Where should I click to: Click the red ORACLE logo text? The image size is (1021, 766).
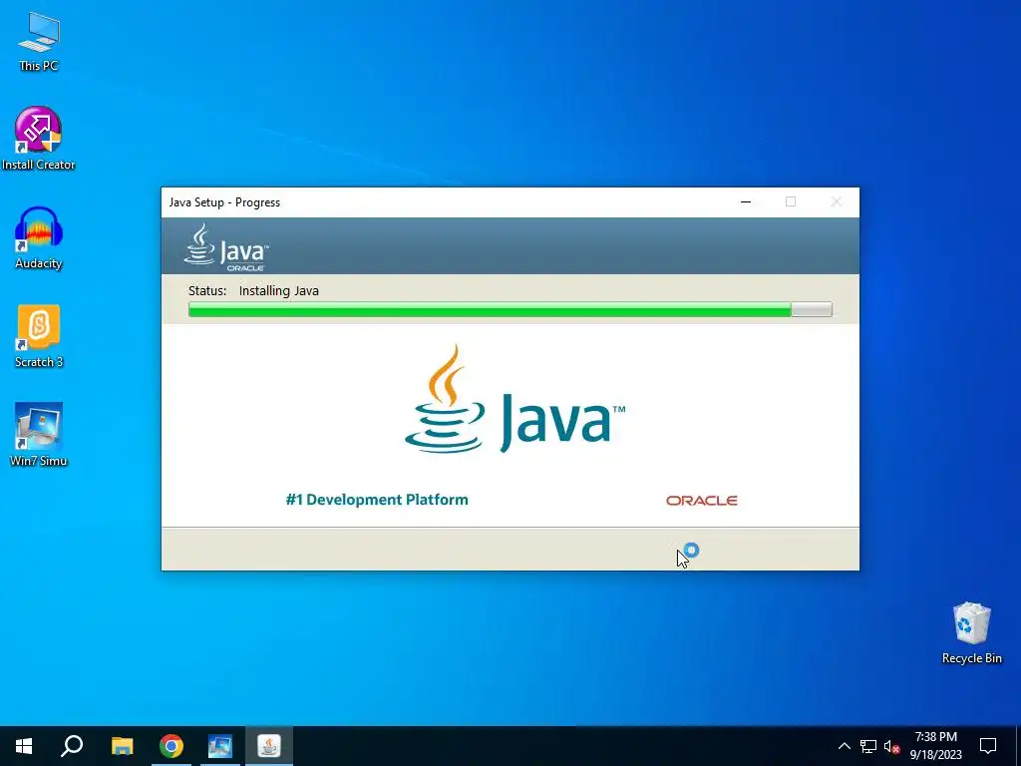coord(701,501)
